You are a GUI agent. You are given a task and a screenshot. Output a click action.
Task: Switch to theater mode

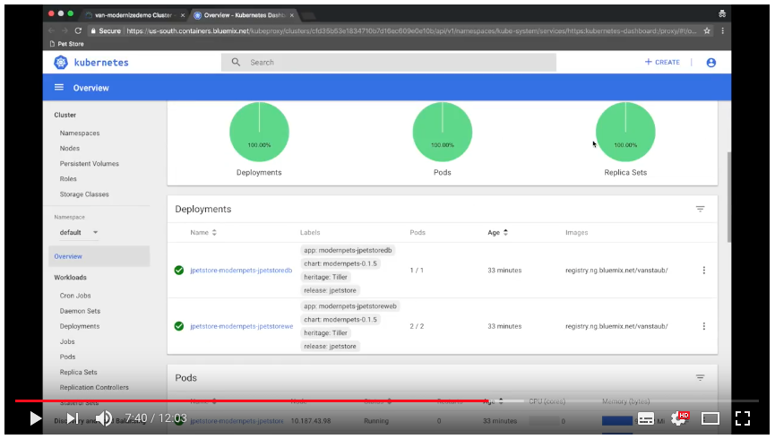click(x=710, y=418)
